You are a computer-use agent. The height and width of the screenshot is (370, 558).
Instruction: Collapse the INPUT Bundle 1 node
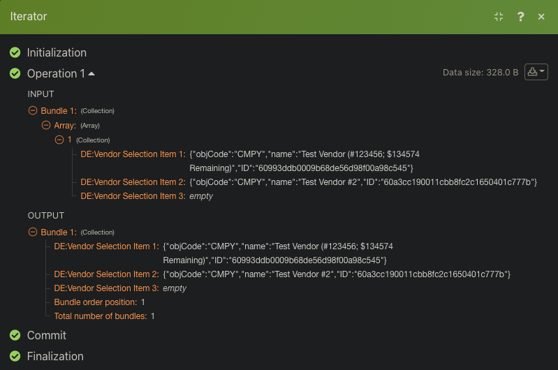pos(33,110)
